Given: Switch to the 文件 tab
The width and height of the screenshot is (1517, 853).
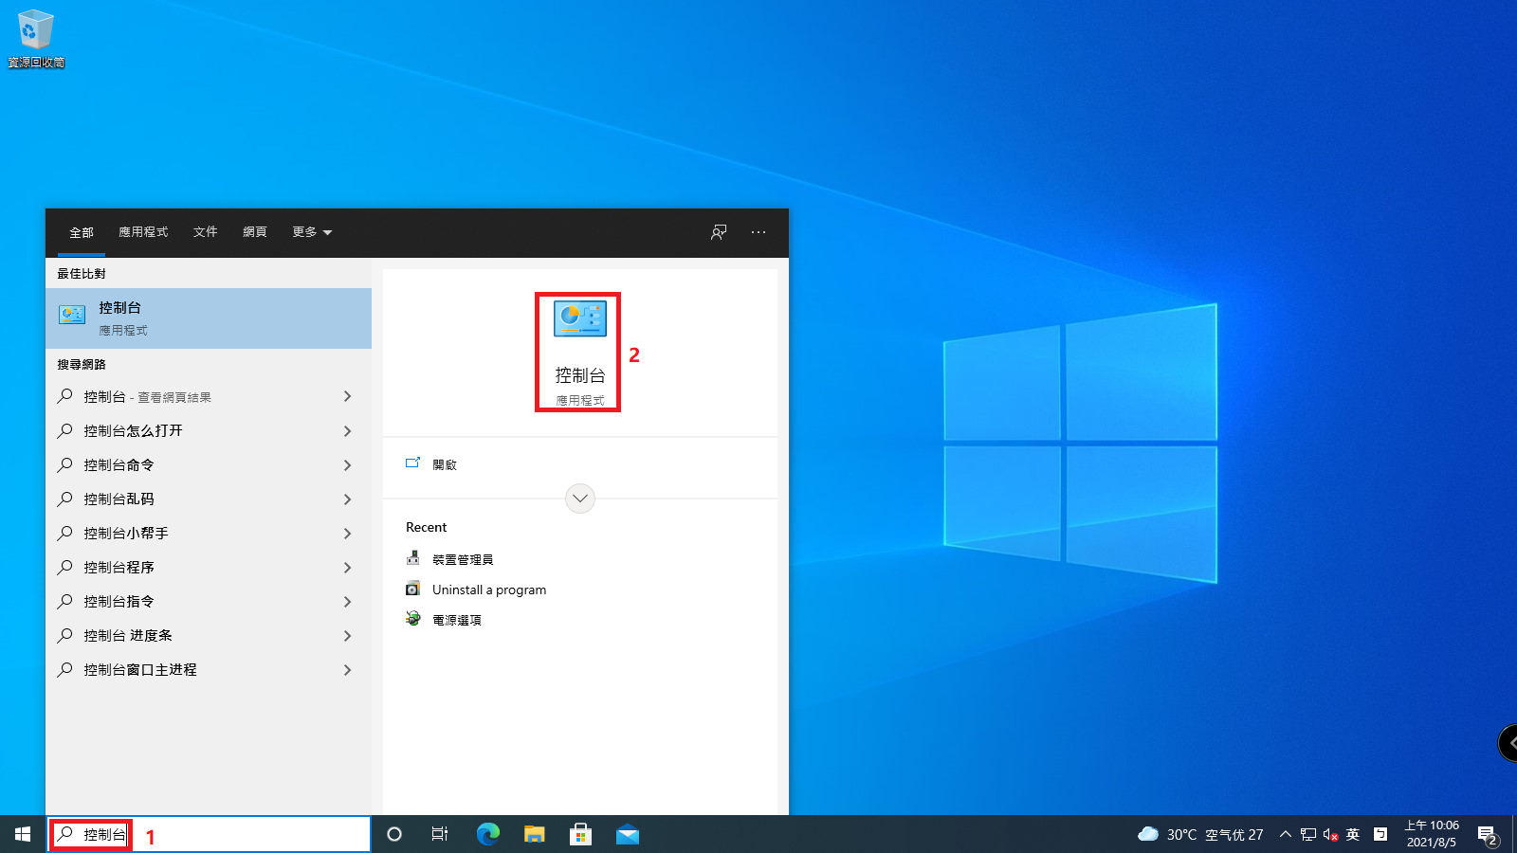Looking at the screenshot, I should point(206,232).
